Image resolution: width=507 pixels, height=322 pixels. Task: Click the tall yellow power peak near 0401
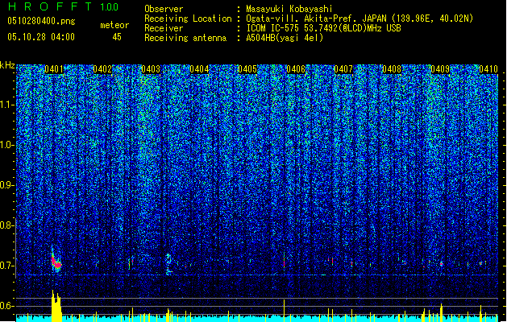point(56,306)
